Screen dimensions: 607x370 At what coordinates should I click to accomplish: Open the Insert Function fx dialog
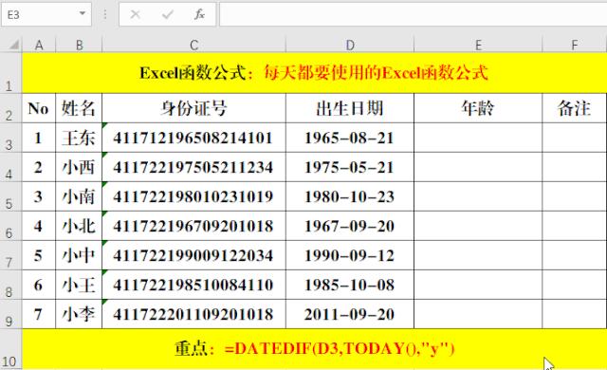(199, 15)
